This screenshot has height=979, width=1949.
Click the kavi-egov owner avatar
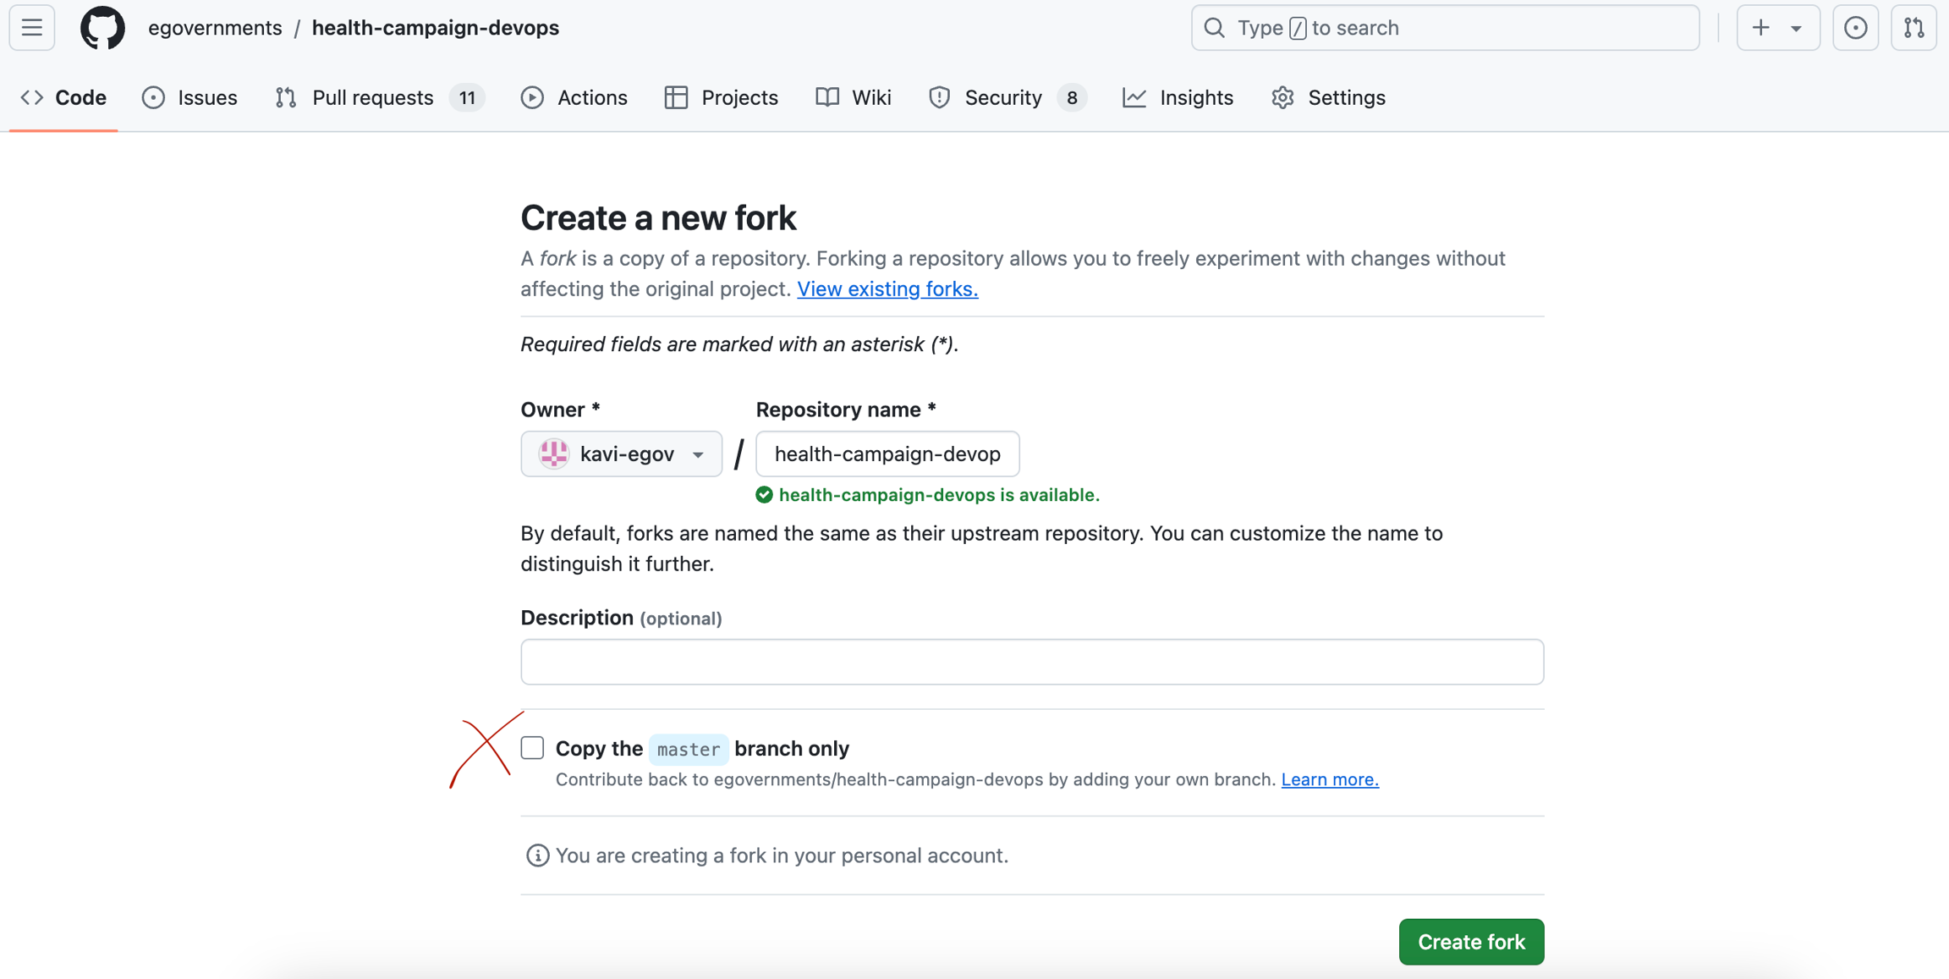(x=554, y=454)
